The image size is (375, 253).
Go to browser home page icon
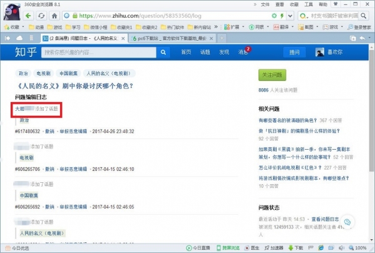[x=54, y=16]
